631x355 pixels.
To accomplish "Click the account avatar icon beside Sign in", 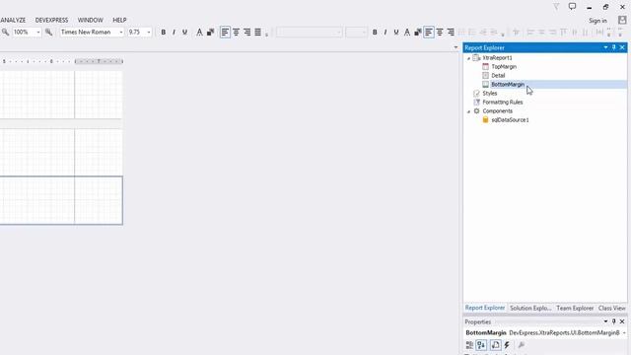I will (x=622, y=20).
